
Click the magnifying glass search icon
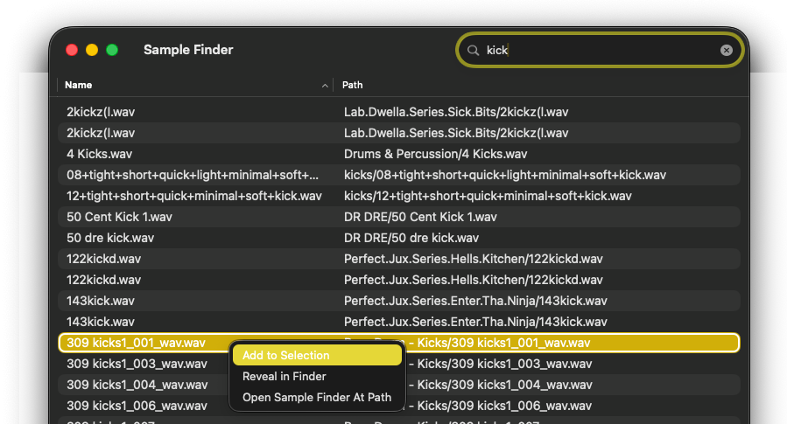[x=474, y=51]
